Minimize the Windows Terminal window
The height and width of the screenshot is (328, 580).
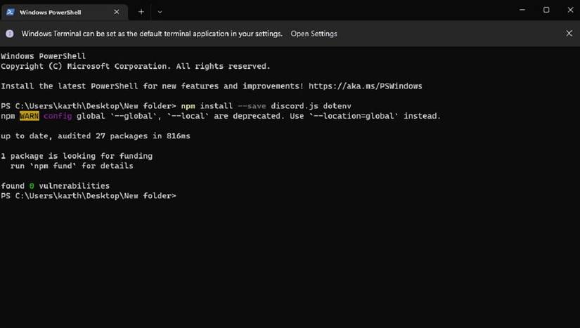coord(522,10)
